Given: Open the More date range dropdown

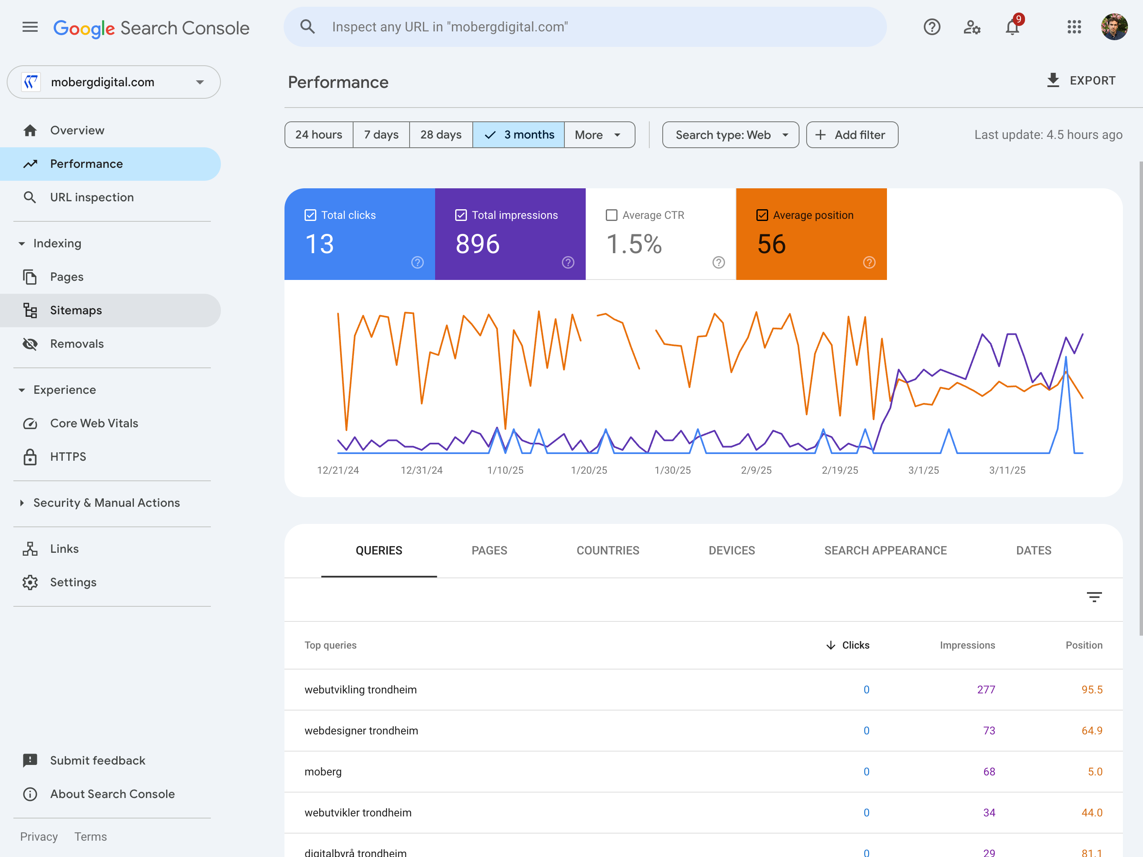Looking at the screenshot, I should 600,135.
